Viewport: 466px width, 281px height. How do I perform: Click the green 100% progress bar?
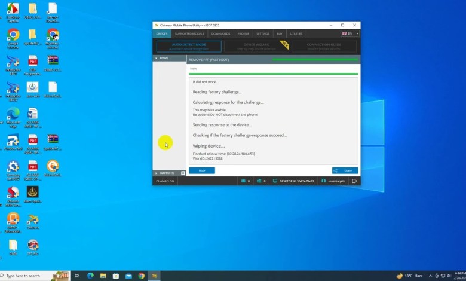(274, 74)
